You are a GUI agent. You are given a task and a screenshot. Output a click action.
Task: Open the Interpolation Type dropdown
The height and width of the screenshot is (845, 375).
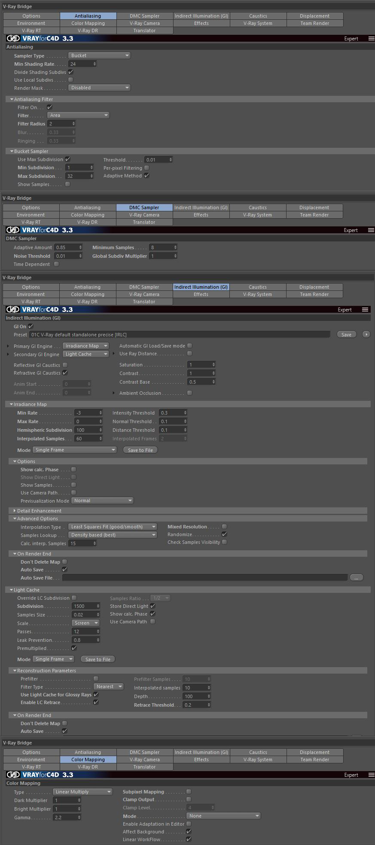point(113,527)
